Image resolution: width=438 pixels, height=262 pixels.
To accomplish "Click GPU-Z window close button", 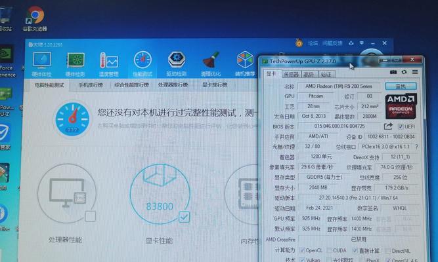I will pyautogui.click(x=412, y=60).
